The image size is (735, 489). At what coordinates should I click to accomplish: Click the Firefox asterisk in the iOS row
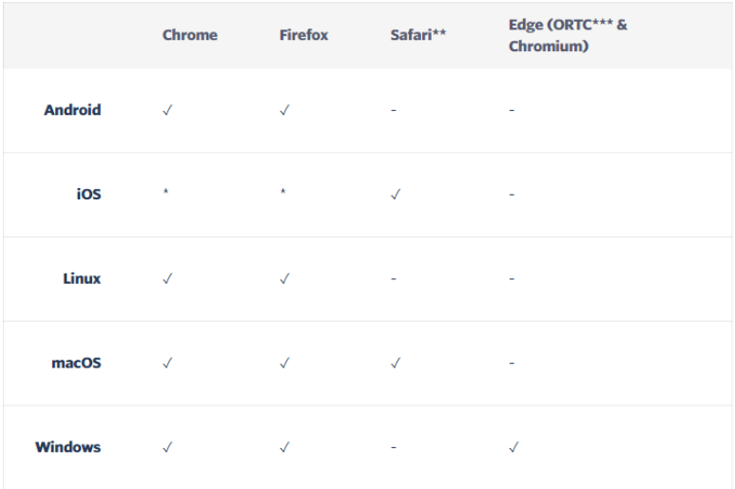coord(283,194)
